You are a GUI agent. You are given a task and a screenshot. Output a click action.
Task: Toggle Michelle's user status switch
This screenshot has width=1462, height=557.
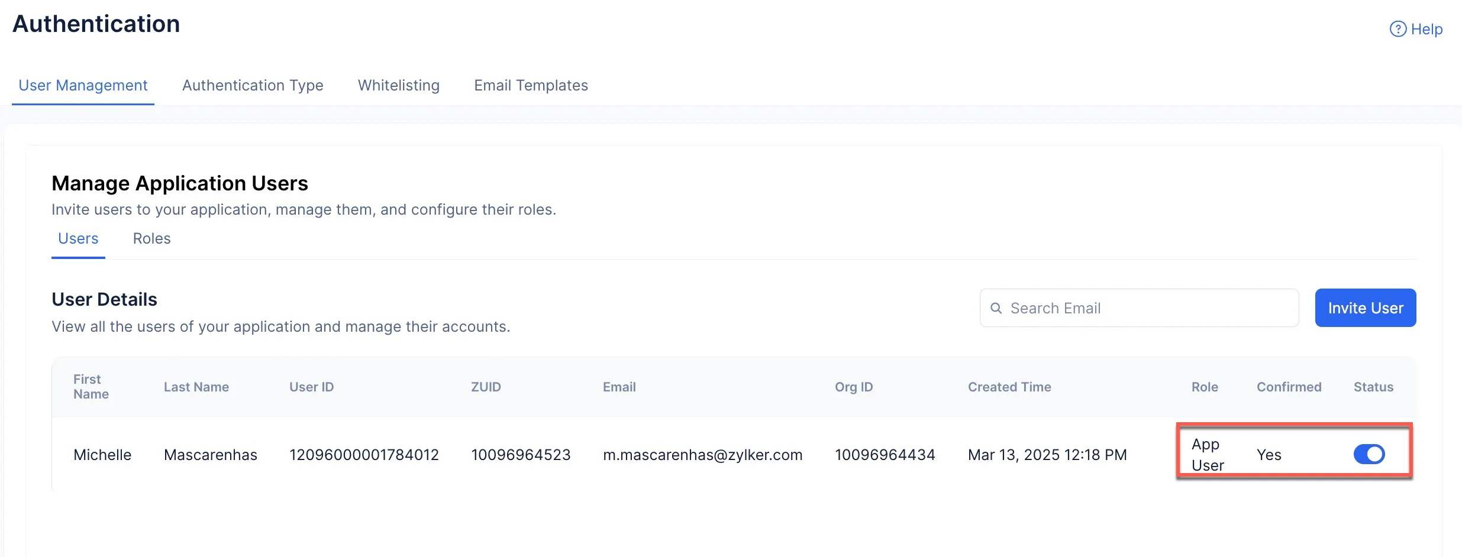coord(1369,454)
